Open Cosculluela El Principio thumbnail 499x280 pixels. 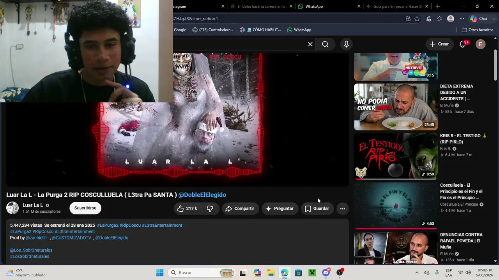coord(396,205)
